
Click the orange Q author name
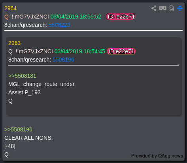point(6,17)
